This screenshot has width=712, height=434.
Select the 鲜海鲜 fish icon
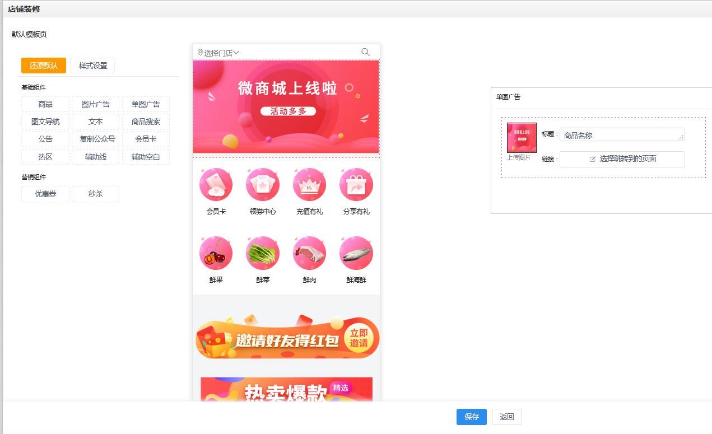coord(356,253)
